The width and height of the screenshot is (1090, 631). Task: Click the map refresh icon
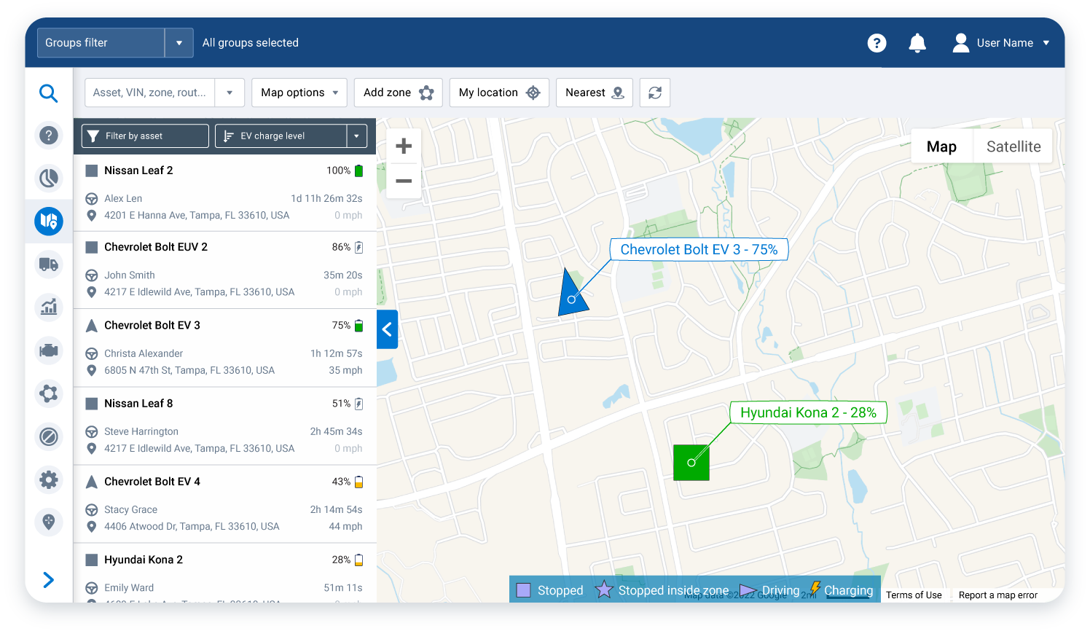tap(654, 93)
